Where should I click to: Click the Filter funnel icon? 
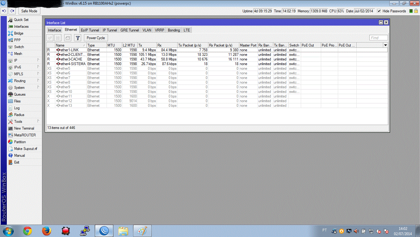78,38
